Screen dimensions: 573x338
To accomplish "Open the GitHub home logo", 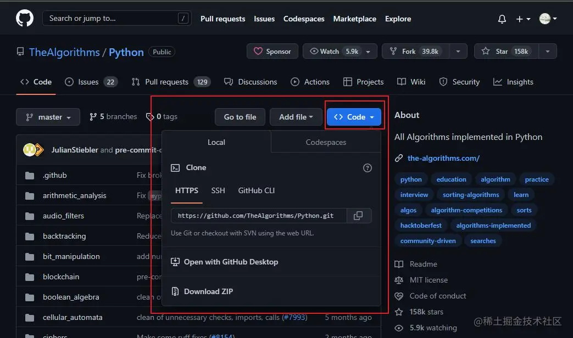I will pos(25,18).
